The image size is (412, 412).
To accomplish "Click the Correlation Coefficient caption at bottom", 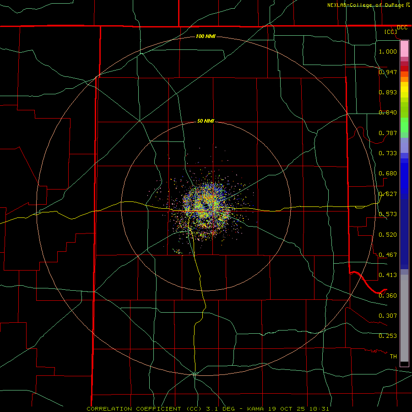I will [208, 409].
